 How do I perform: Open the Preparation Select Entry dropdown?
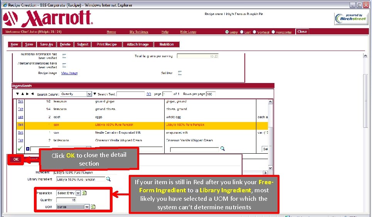pyautogui.click(x=68, y=193)
